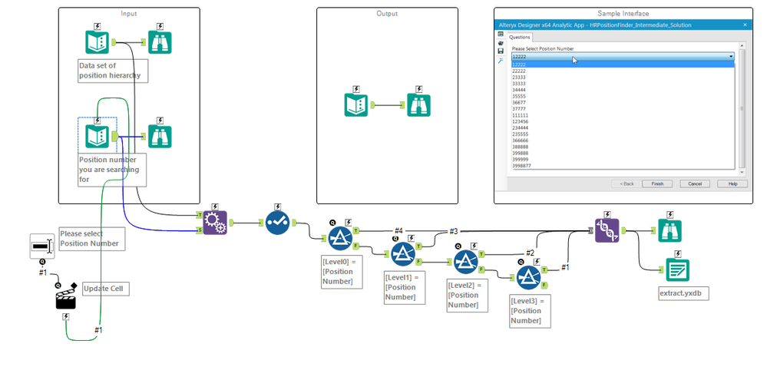Close the Analytic App window

point(745,25)
